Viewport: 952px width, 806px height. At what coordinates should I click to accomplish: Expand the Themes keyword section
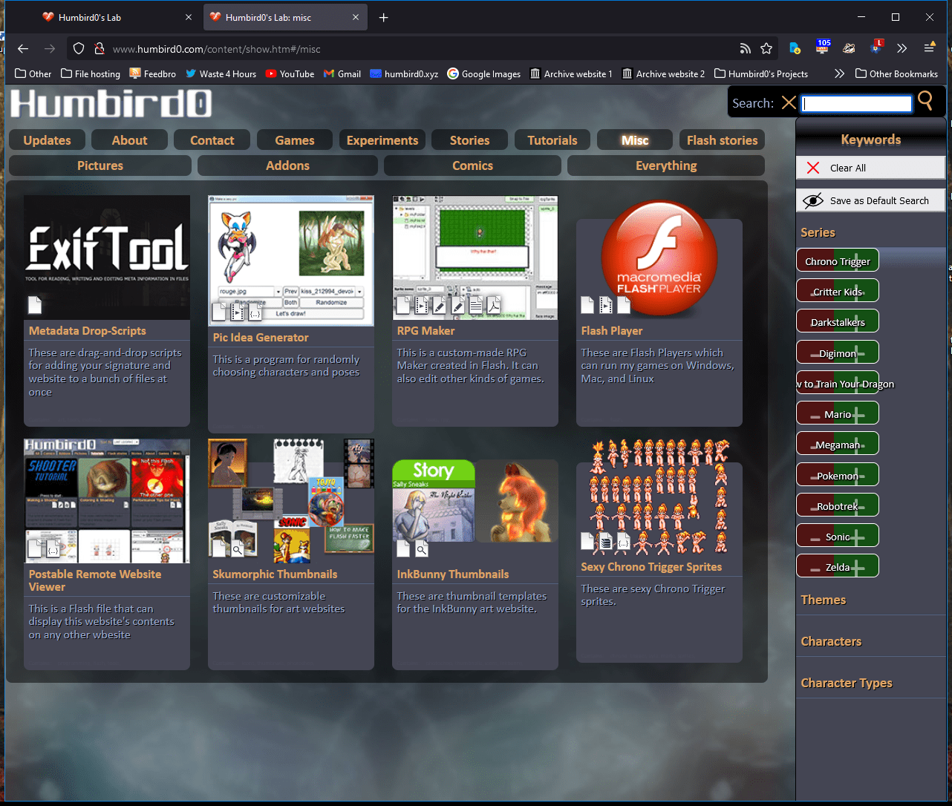823,600
